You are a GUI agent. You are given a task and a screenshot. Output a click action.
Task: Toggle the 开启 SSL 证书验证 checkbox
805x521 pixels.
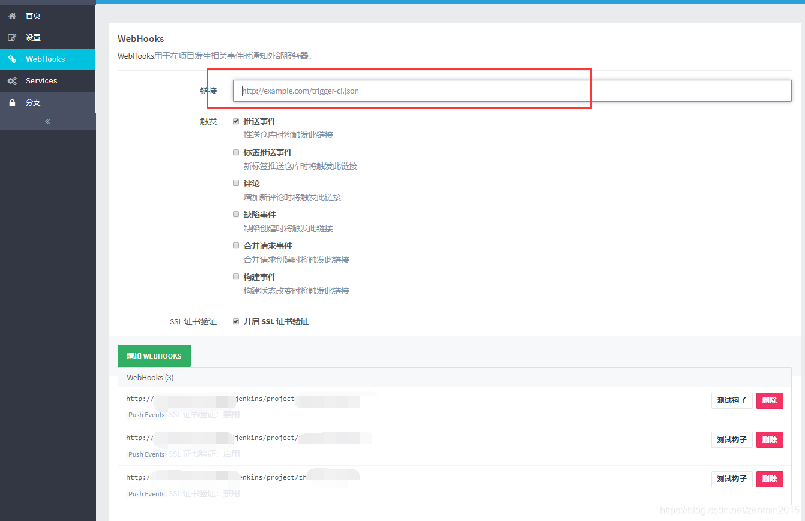236,321
